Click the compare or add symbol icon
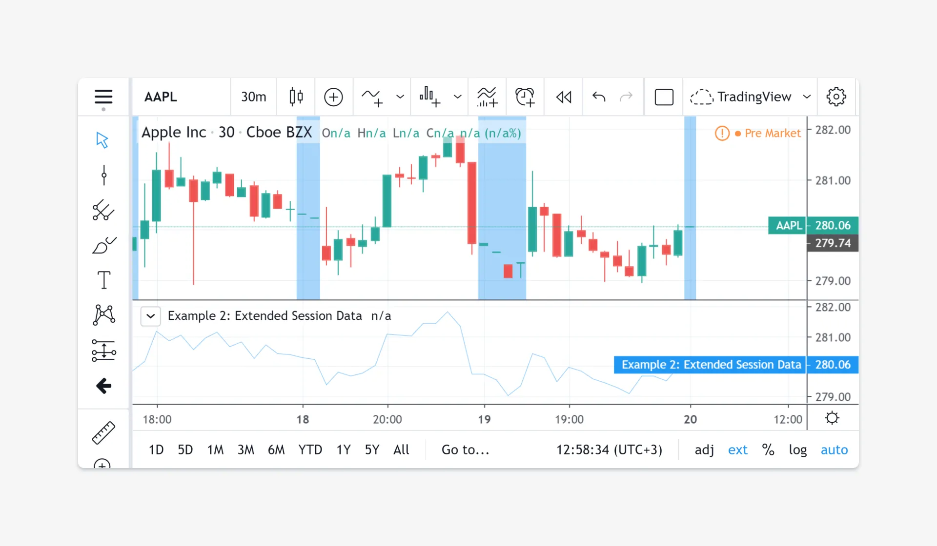This screenshot has width=937, height=546. (333, 97)
